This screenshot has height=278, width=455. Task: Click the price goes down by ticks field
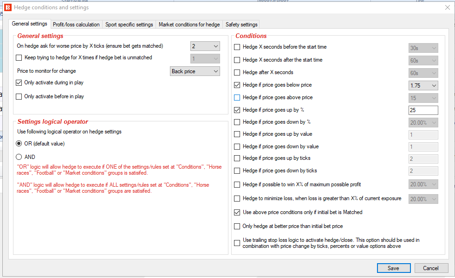(x=423, y=171)
